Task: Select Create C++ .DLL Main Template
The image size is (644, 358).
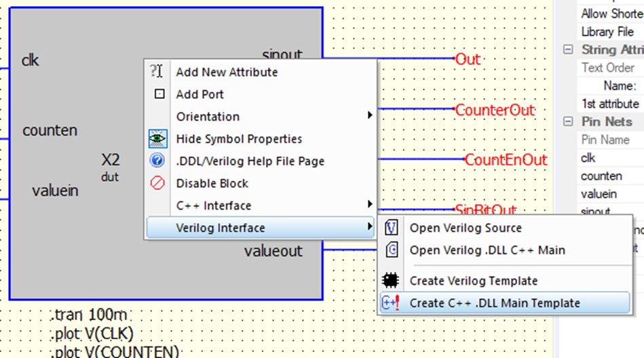Action: (505, 303)
